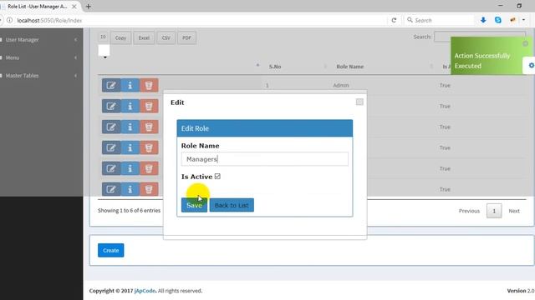Screen dimensions: 535x300
Task: Click trash icon in the last table row
Action: coord(149,189)
